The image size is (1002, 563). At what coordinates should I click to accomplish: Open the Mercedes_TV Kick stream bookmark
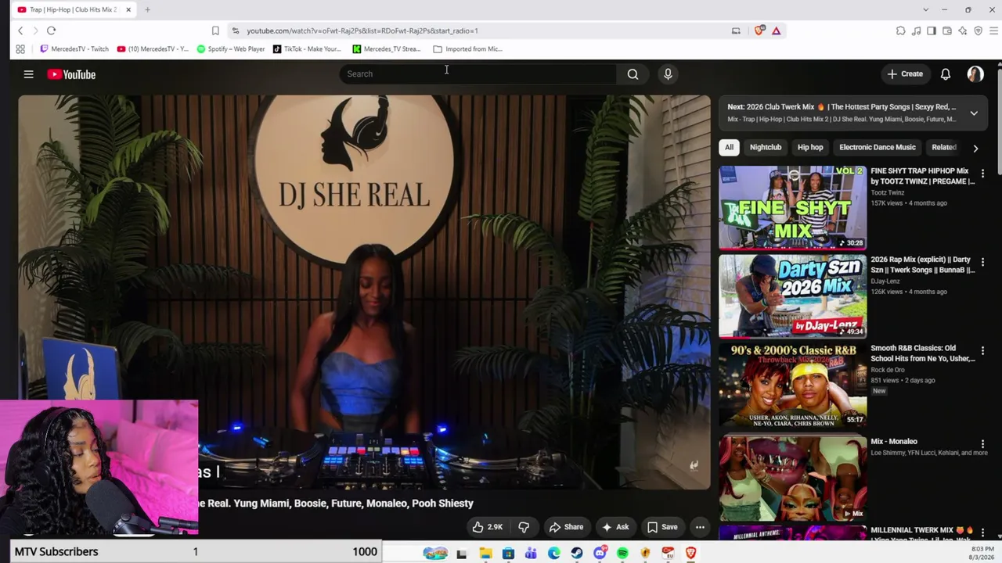click(x=387, y=48)
